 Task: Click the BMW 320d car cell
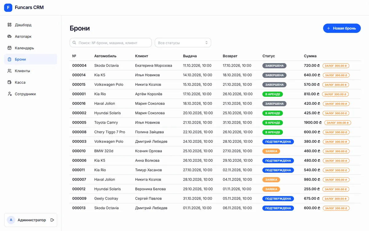[104, 151]
